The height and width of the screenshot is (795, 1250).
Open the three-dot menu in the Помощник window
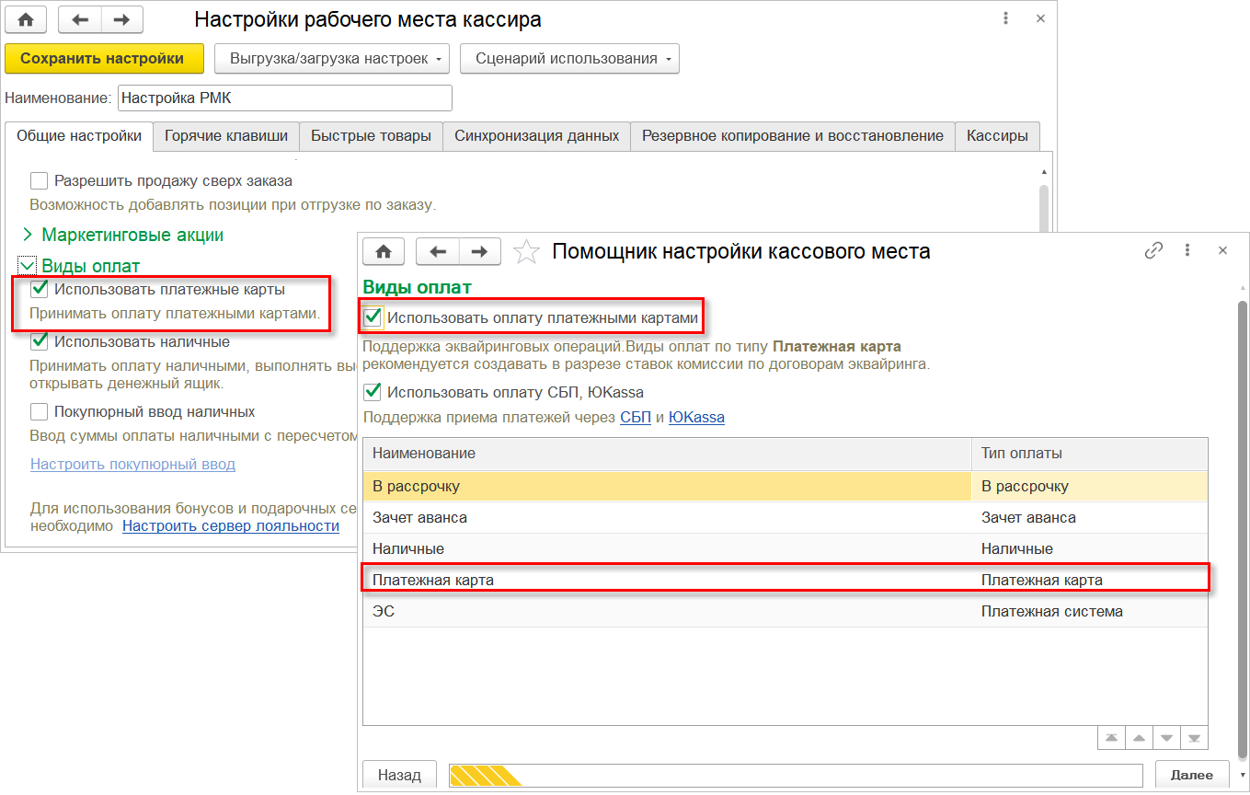[x=1187, y=250]
